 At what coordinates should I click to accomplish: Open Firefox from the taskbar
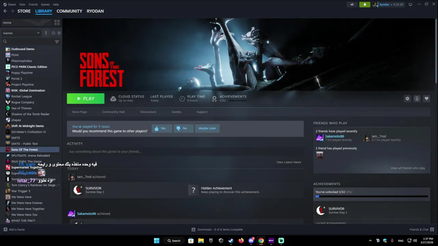(x=241, y=241)
